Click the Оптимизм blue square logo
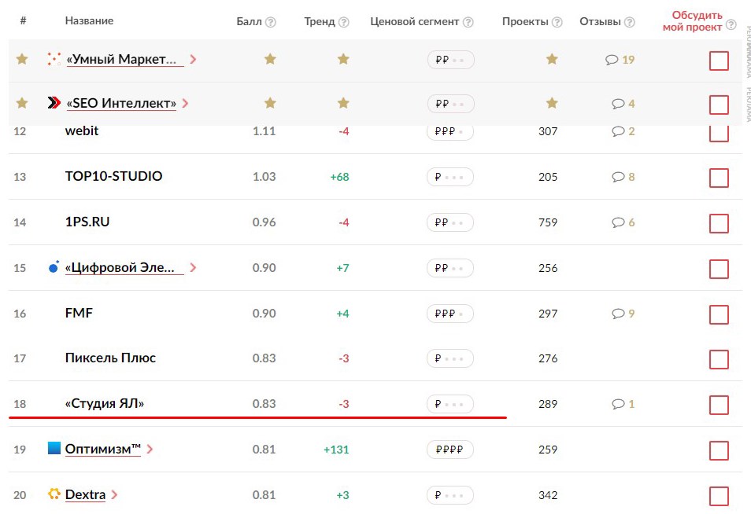751x514 pixels. [x=54, y=448]
